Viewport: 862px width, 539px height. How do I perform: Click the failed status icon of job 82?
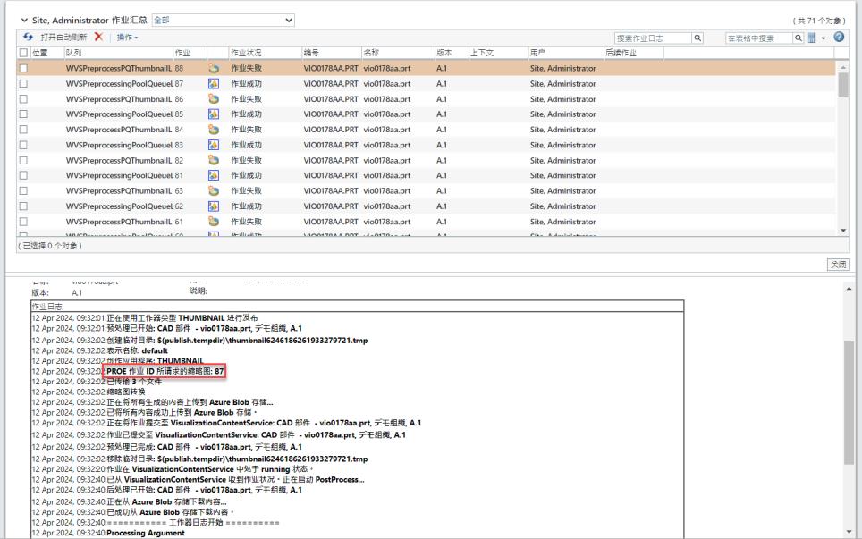214,160
